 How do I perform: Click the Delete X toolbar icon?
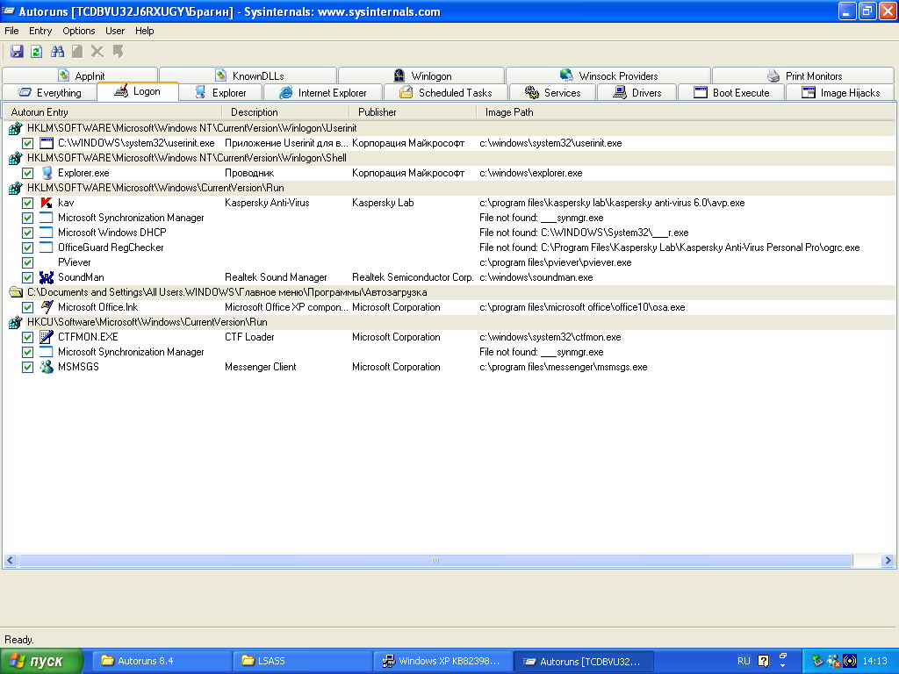click(x=97, y=52)
